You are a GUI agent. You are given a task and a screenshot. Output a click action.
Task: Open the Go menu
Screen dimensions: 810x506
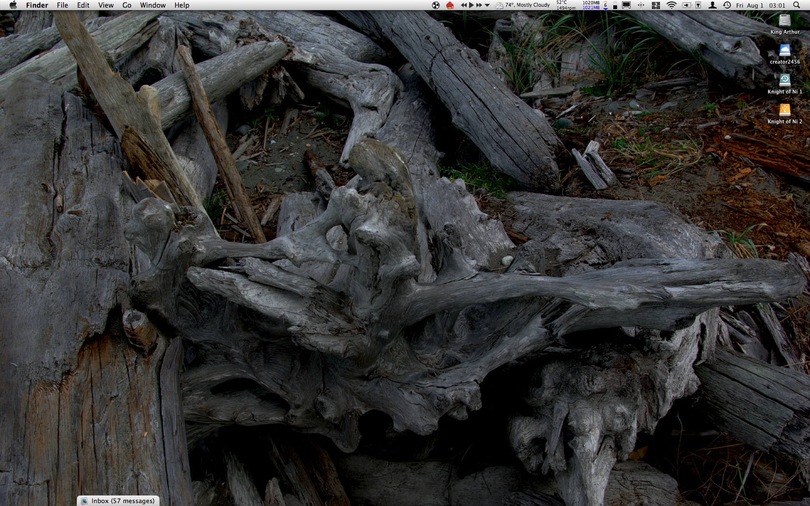(x=127, y=5)
